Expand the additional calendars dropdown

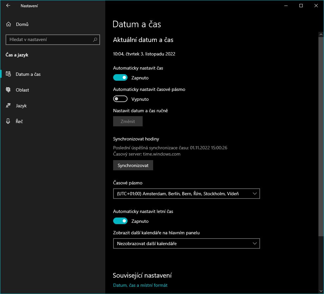click(186, 243)
